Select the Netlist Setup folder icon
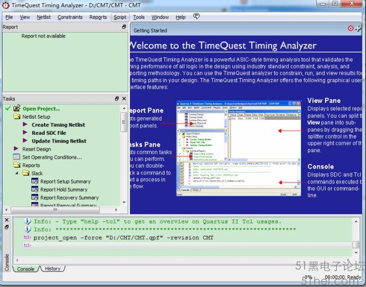Viewport: 366px width, 287px height. pyautogui.click(x=17, y=116)
